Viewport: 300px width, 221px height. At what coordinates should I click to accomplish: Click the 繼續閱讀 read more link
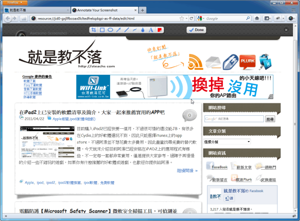click(x=187, y=171)
